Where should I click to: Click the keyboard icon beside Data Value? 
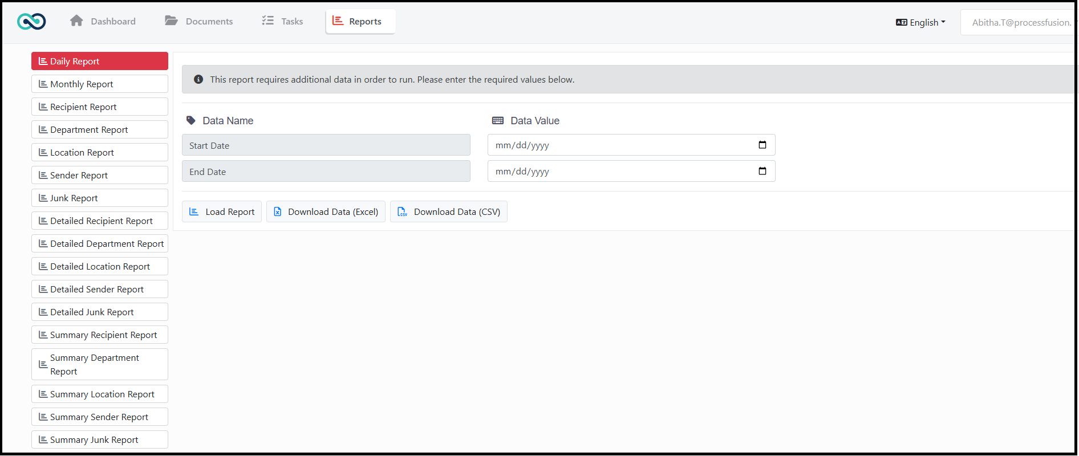tap(498, 120)
